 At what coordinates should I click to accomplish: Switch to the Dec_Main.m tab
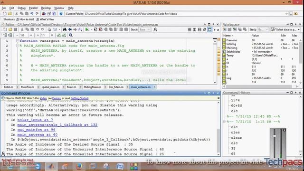[116, 87]
